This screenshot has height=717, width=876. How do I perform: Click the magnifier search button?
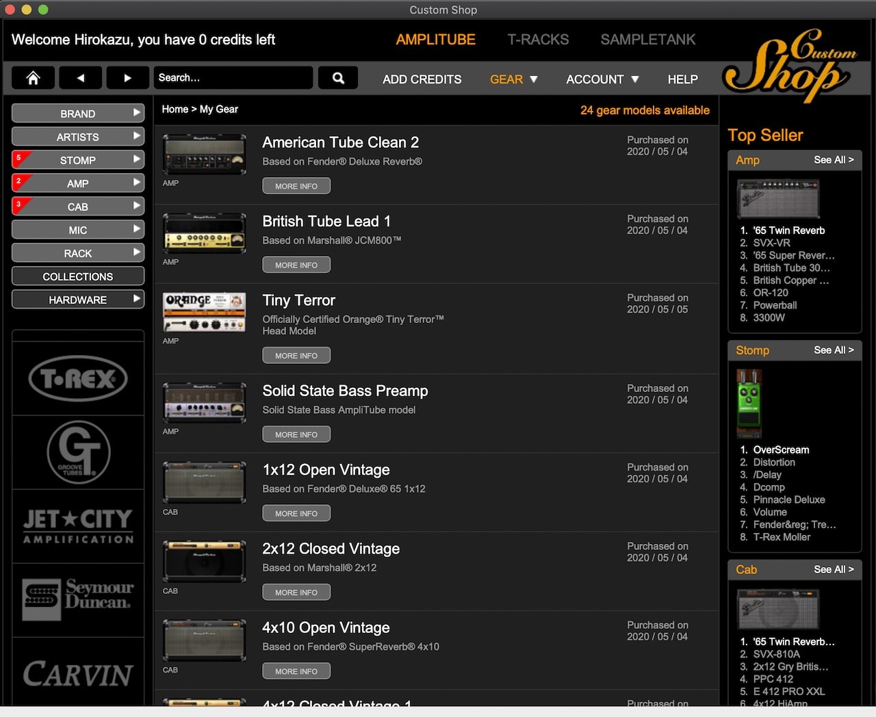point(338,78)
